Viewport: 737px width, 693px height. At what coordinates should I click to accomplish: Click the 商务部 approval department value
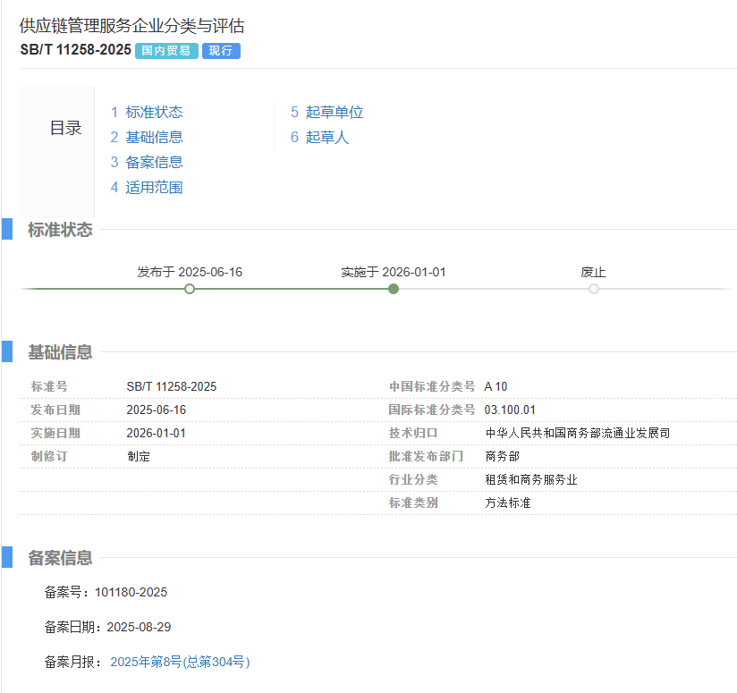(501, 456)
